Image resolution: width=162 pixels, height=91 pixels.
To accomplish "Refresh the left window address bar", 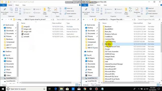I will pyautogui.click(x=53, y=19).
